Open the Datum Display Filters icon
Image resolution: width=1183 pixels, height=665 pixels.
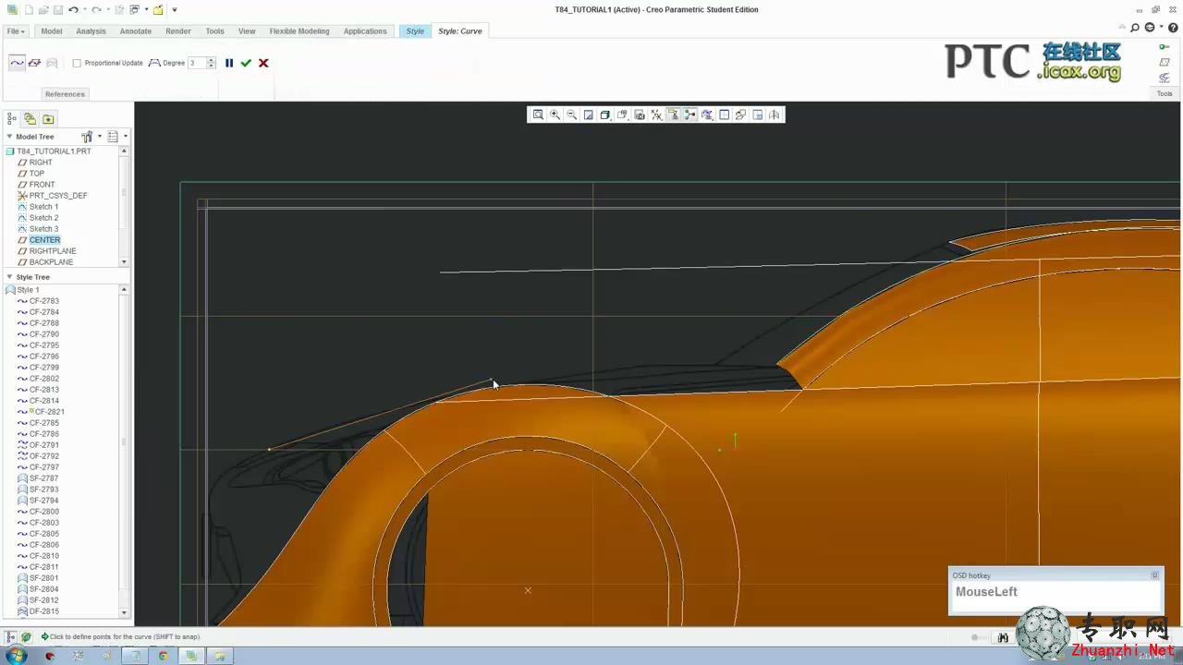click(656, 115)
